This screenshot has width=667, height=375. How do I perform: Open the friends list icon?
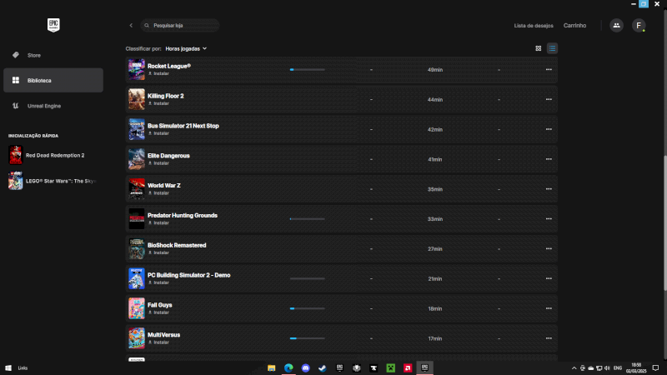pyautogui.click(x=616, y=26)
